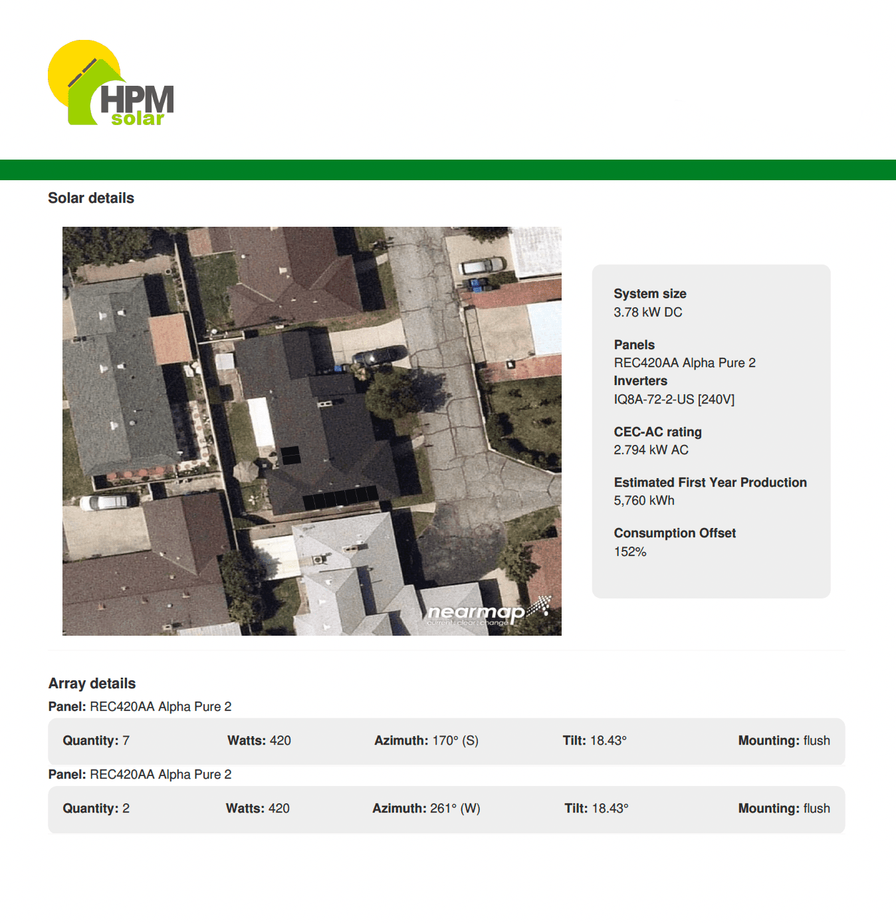Select the system summary panel on the right
The image size is (896, 923).
[711, 429]
